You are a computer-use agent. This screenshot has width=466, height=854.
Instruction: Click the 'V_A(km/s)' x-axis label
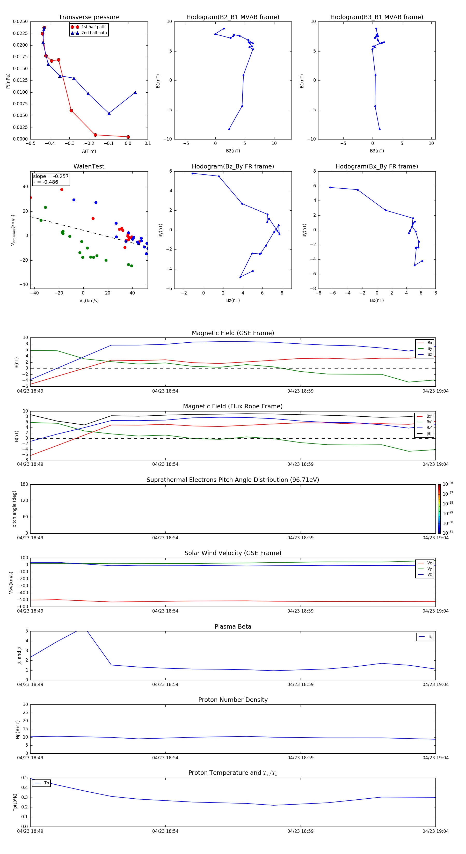(x=89, y=301)
